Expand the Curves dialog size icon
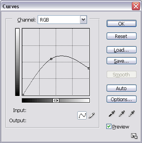142x143 pixels. click(x=134, y=136)
